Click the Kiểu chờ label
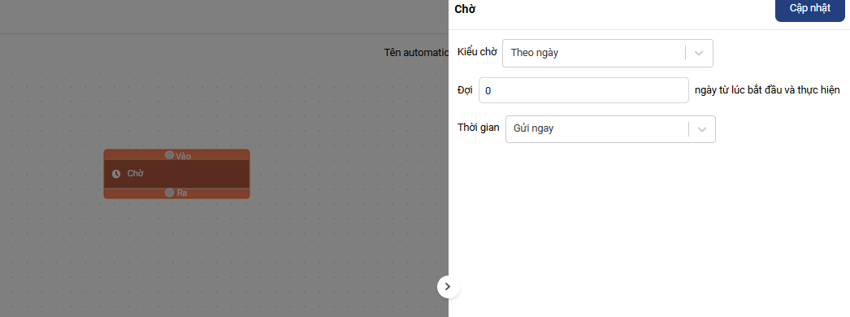Image resolution: width=850 pixels, height=317 pixels. (477, 53)
